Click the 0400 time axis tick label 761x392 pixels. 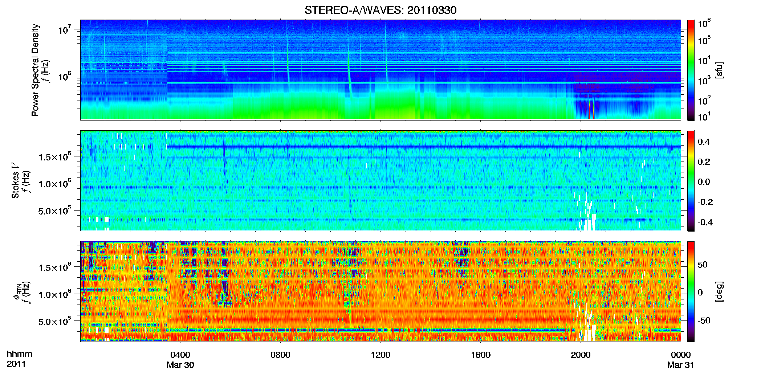180,355
